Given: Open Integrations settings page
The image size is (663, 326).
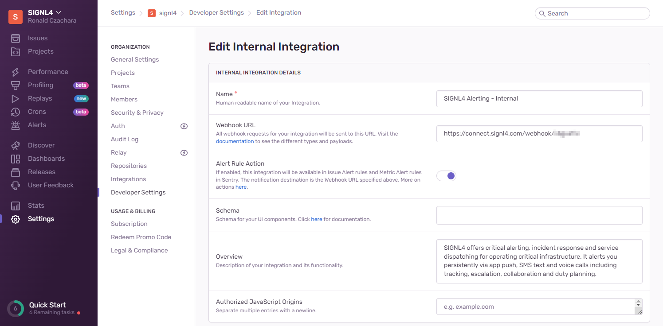Looking at the screenshot, I should coord(128,179).
